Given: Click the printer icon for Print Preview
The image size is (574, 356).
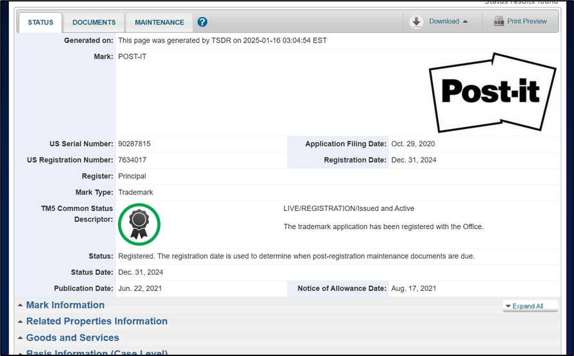Looking at the screenshot, I should tap(499, 21).
